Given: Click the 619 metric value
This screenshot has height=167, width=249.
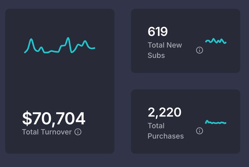Looking at the screenshot, I should pos(158,31).
